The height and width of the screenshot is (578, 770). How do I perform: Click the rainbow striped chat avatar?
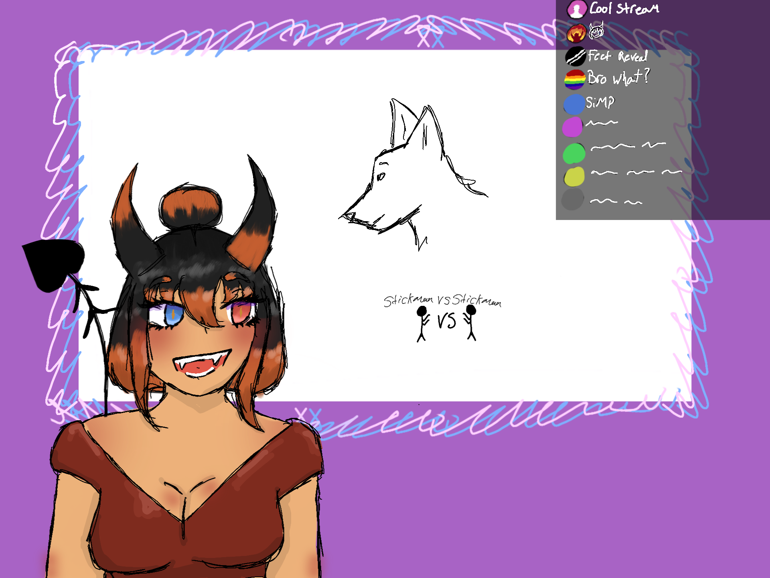click(x=575, y=79)
